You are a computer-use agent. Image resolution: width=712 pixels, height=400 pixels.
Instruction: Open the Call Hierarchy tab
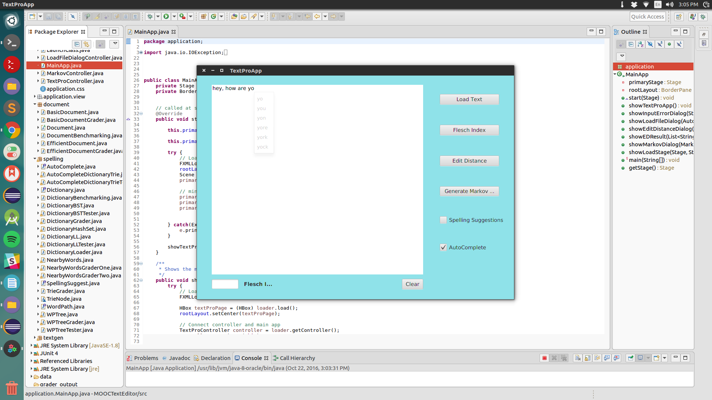[x=294, y=358]
